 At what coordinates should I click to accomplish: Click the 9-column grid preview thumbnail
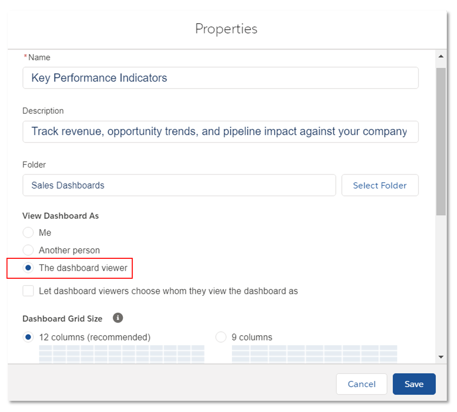(x=315, y=354)
